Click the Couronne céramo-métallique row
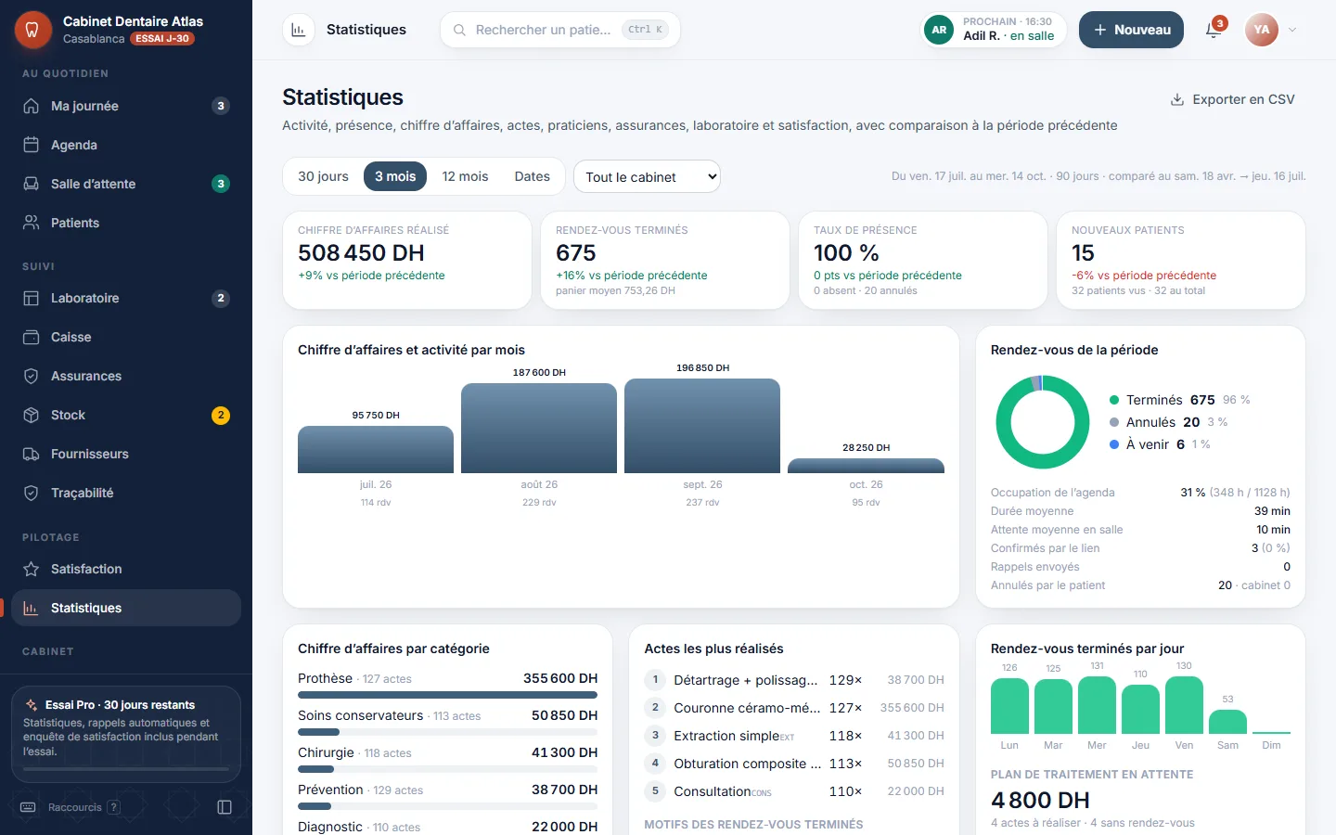 click(x=794, y=708)
